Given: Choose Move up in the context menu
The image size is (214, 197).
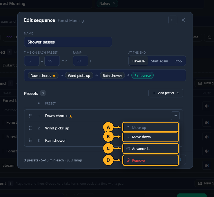Looking at the screenshot, I should (151, 128).
